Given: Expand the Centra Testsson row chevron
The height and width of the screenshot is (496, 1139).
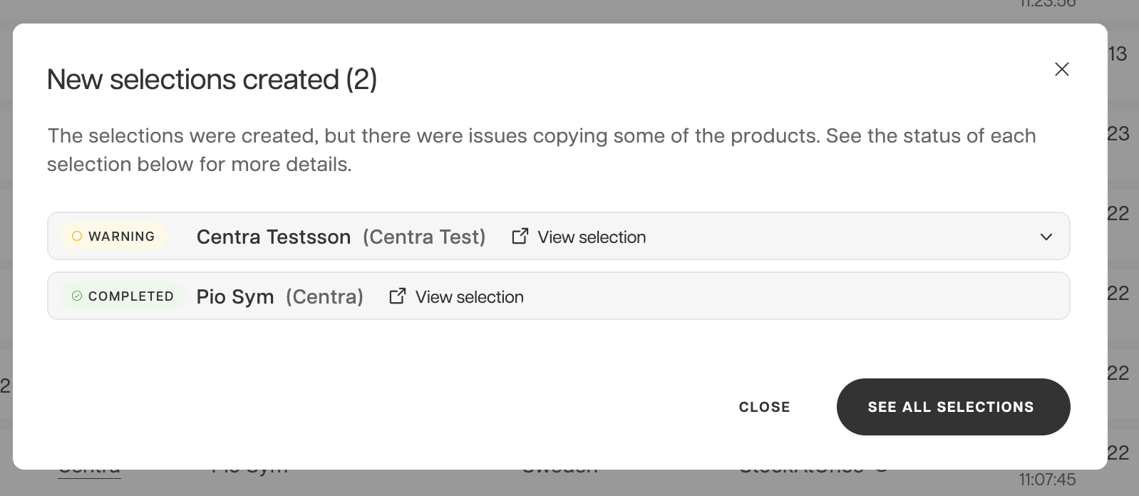Looking at the screenshot, I should pos(1046,237).
